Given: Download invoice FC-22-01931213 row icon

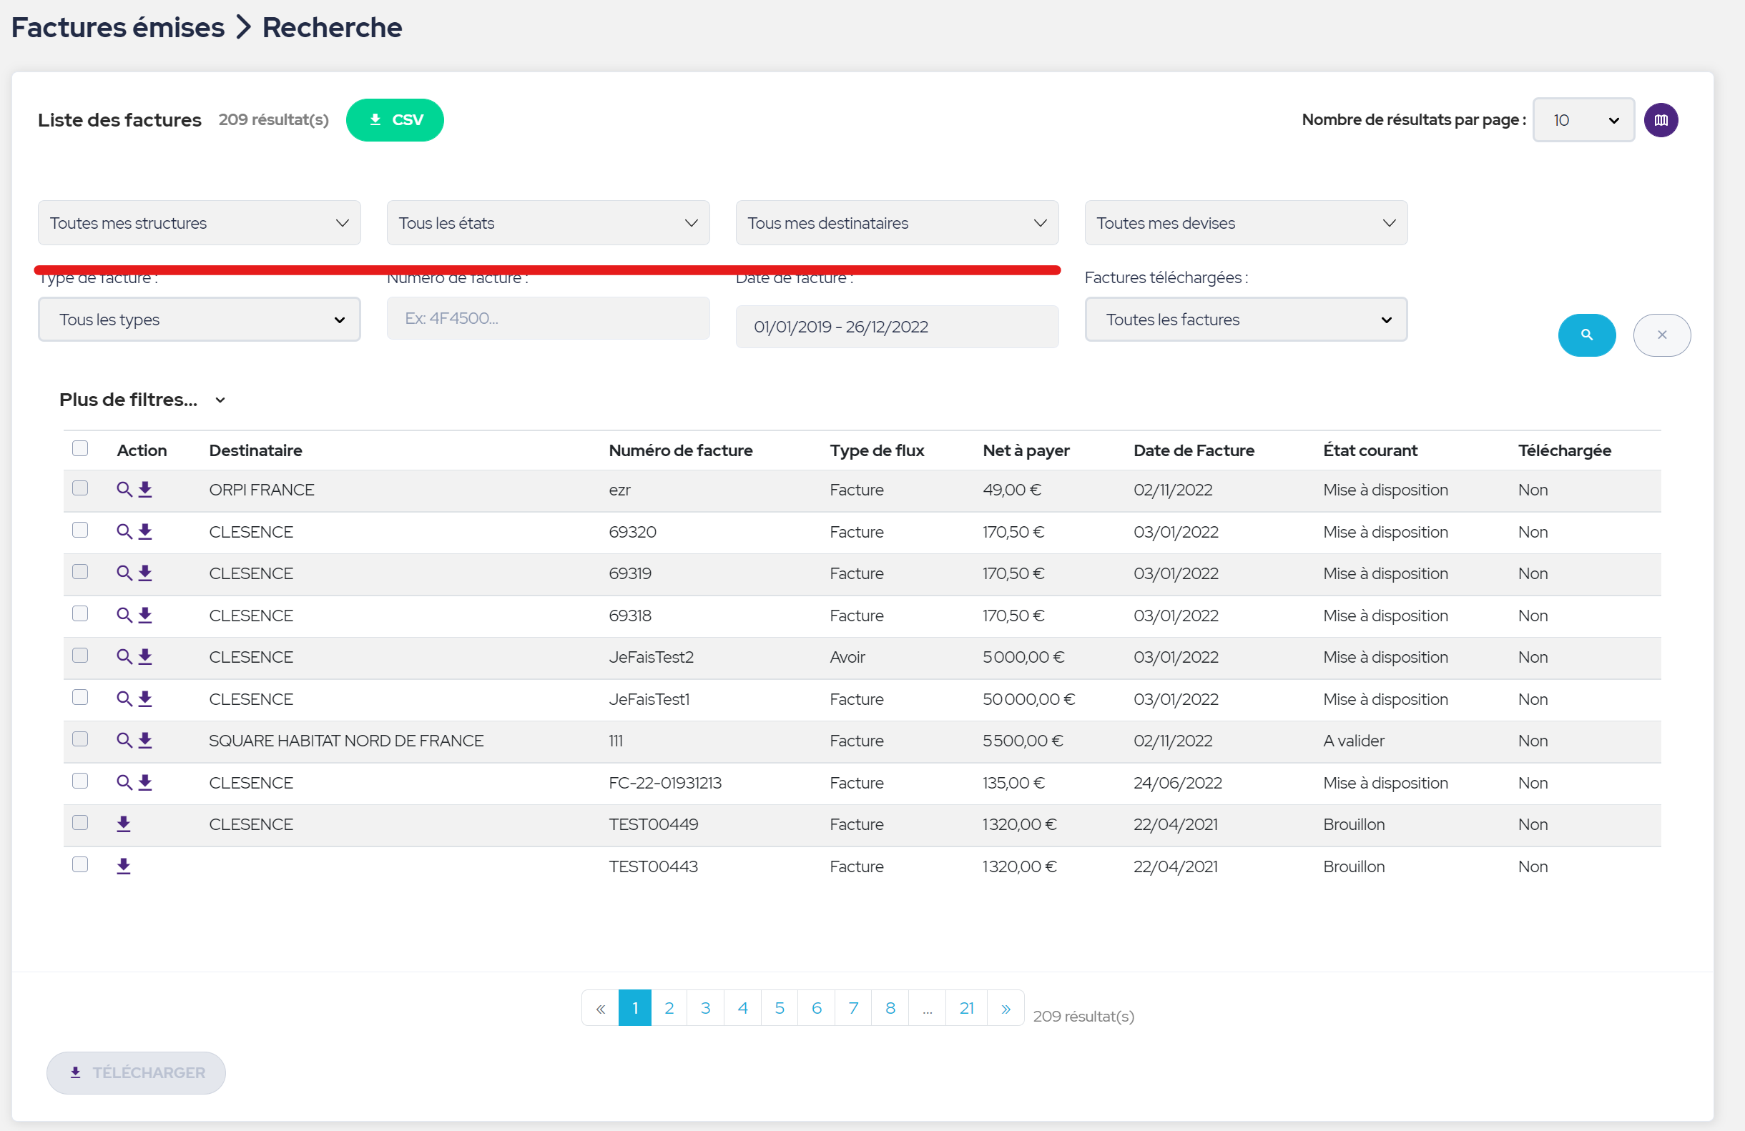Looking at the screenshot, I should coord(145,782).
